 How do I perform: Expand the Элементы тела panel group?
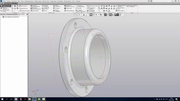[73, 13]
